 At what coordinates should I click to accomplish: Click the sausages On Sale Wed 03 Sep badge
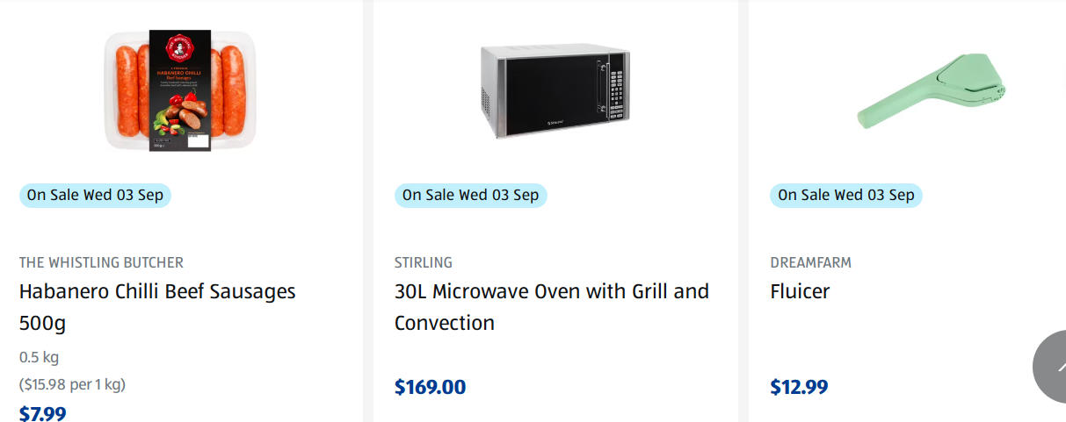pyautogui.click(x=95, y=195)
